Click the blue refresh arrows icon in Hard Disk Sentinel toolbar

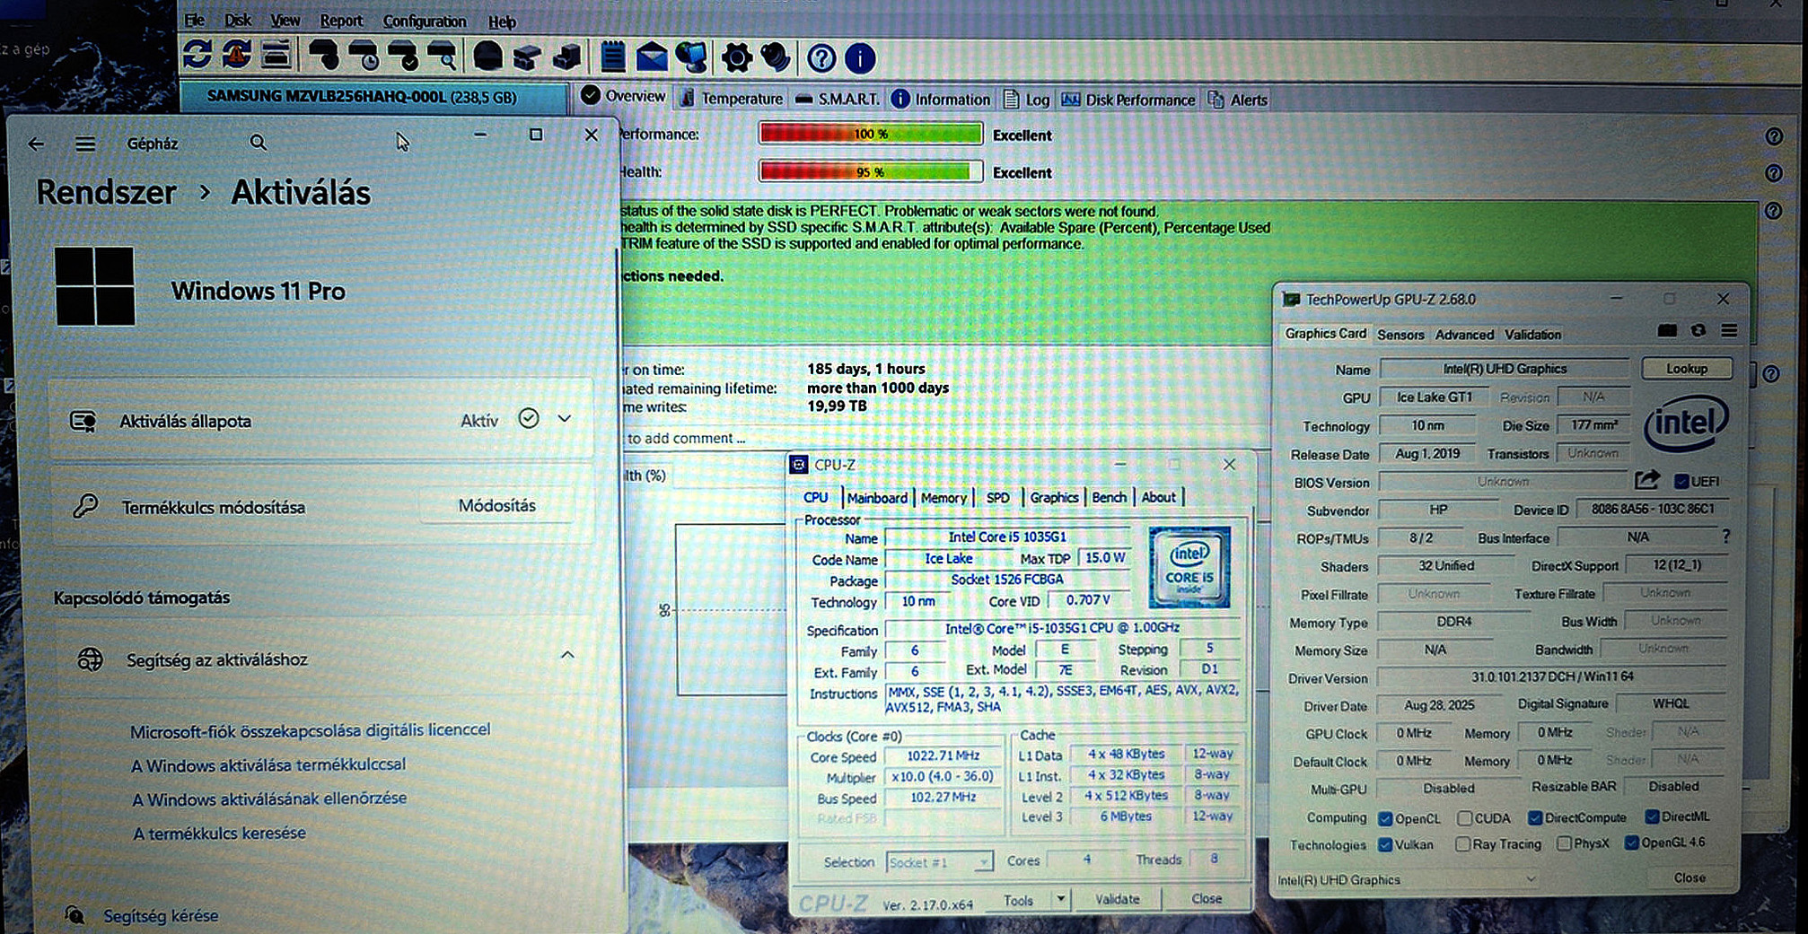coord(197,56)
